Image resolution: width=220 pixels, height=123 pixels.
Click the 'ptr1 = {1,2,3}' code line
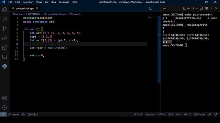point(41,37)
